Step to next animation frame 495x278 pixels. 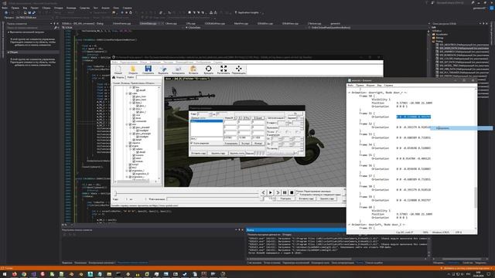tap(278, 192)
